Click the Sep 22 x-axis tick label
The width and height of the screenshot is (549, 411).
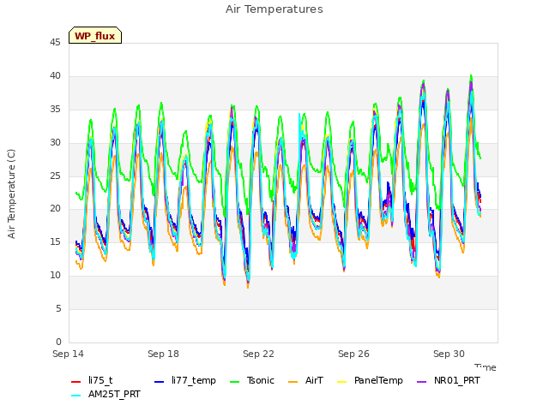(x=258, y=354)
